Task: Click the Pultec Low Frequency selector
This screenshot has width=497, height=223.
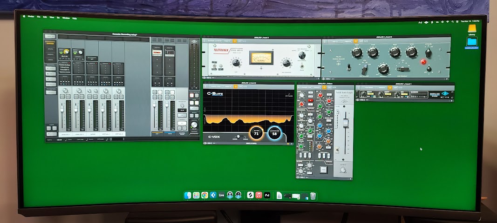Action: 365,69
